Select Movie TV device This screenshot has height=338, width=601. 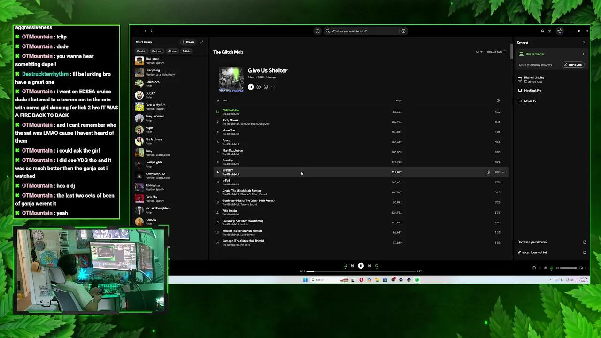click(x=551, y=101)
